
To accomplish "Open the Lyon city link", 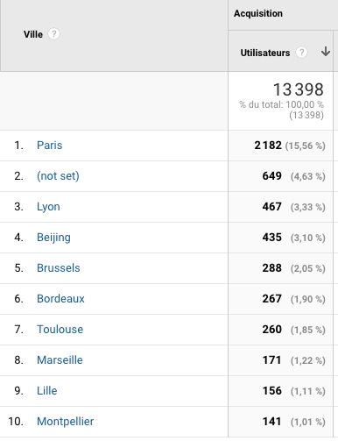I will [48, 207].
